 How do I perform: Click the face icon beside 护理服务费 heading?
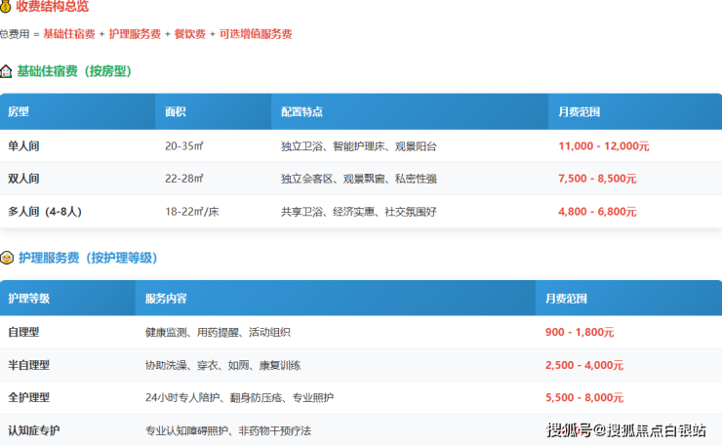7,259
